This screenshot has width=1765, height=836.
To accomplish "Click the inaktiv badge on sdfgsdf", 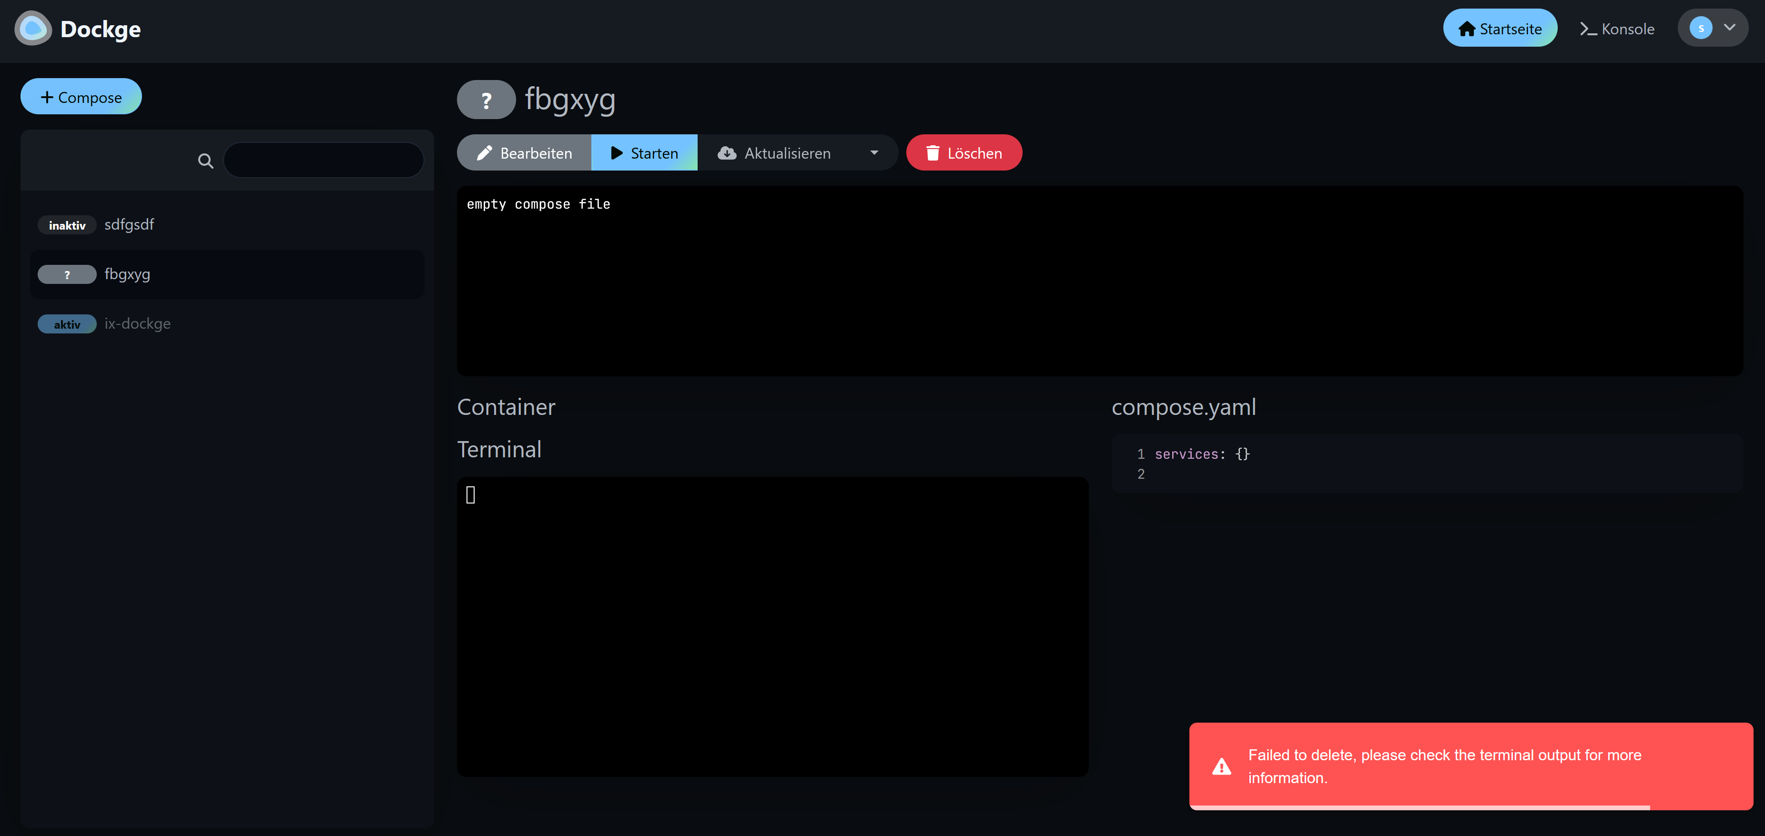I will tap(66, 225).
